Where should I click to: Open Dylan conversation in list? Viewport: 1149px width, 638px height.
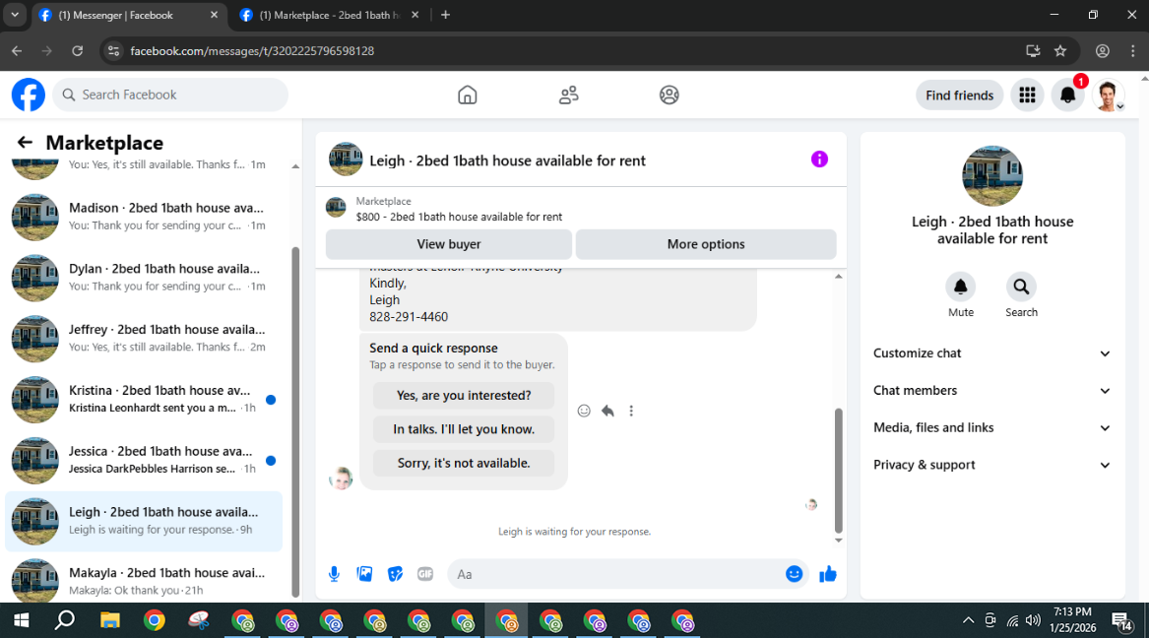point(144,278)
